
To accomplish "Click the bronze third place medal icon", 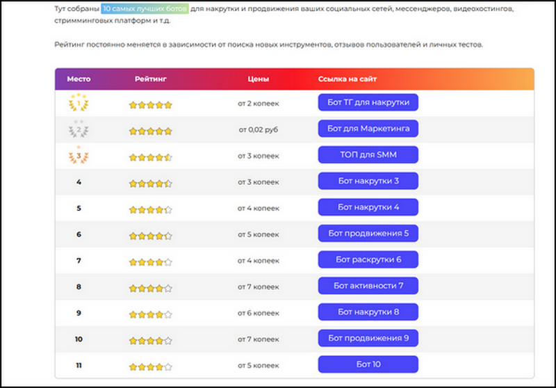I will point(79,156).
